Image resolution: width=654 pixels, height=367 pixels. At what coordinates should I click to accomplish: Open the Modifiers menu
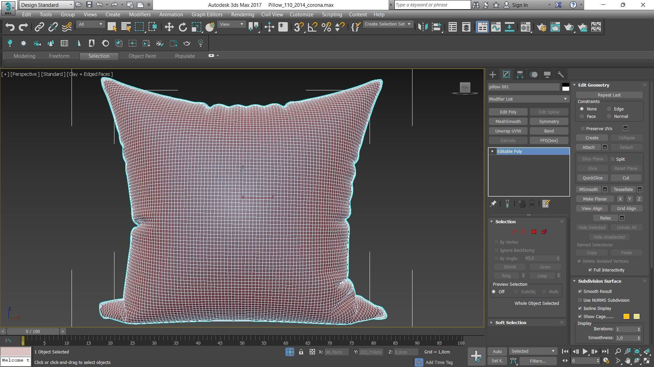point(140,15)
